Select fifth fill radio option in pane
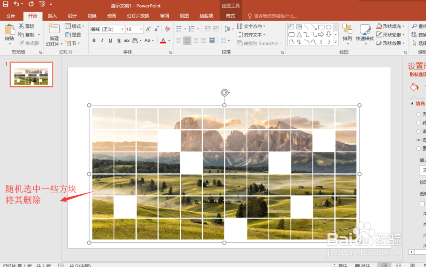426x267 pixels. (x=418, y=148)
